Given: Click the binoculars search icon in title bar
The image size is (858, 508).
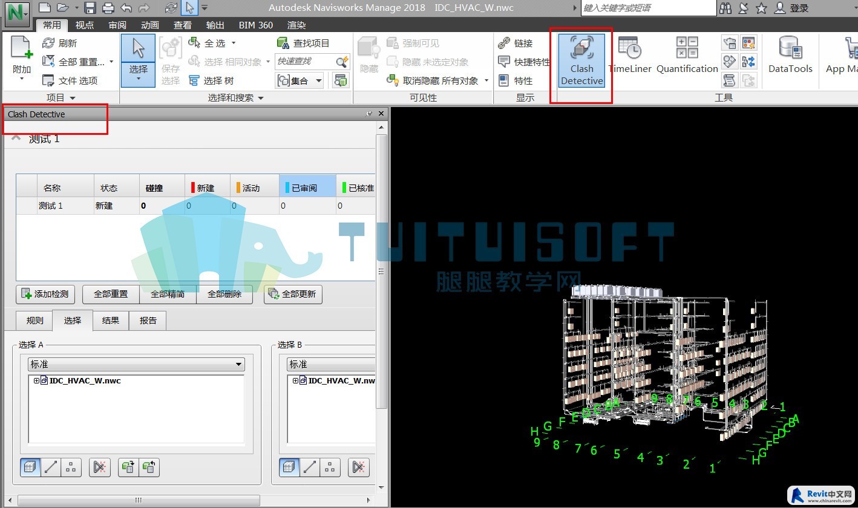Looking at the screenshot, I should pyautogui.click(x=725, y=8).
